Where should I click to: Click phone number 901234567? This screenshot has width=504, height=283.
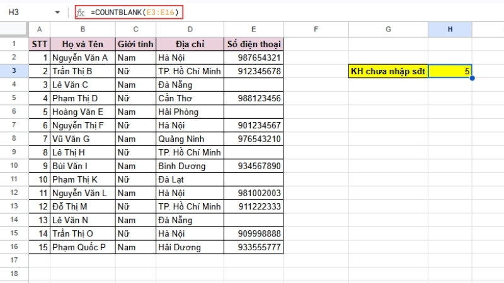(254, 125)
